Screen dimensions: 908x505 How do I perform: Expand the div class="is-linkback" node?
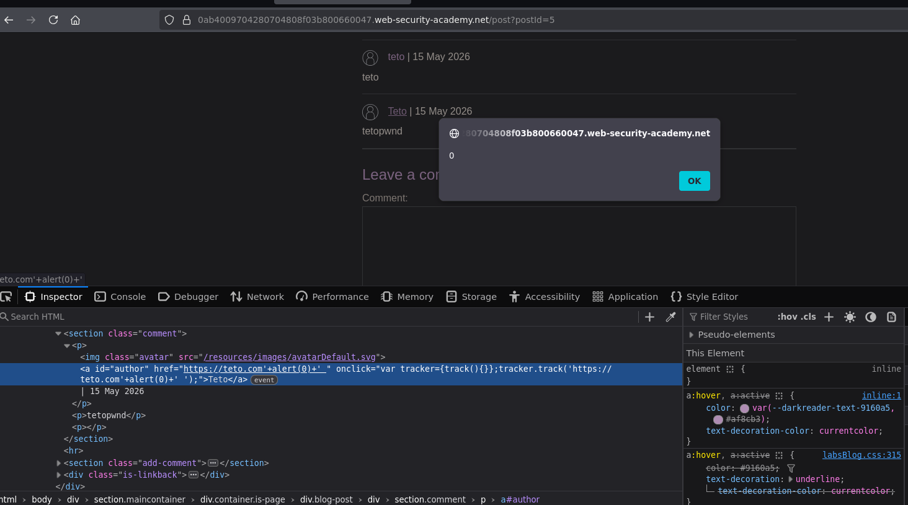click(x=59, y=475)
